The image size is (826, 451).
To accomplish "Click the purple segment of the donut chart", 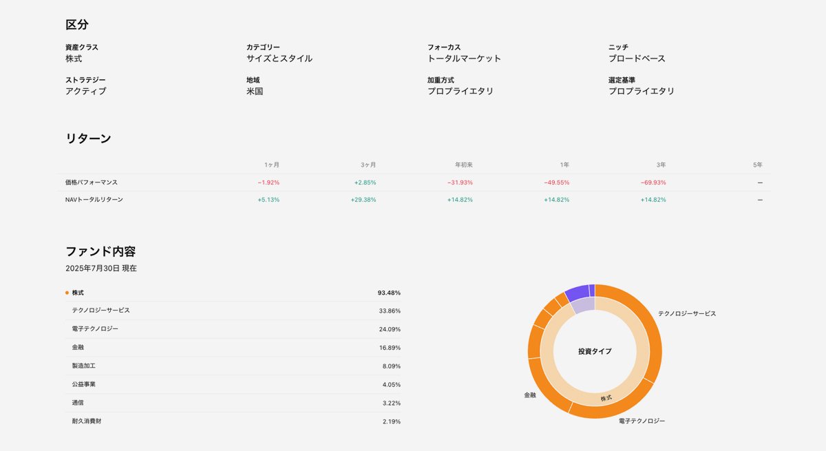I will 577,292.
